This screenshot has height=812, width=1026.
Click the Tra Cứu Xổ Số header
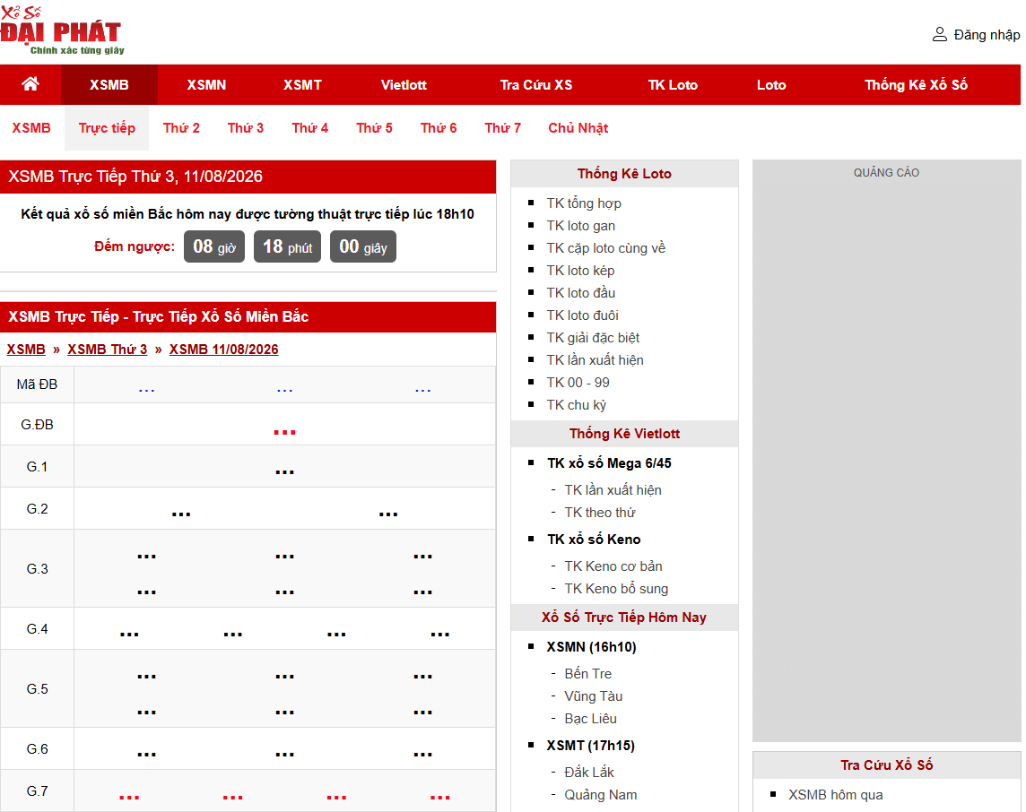[887, 764]
